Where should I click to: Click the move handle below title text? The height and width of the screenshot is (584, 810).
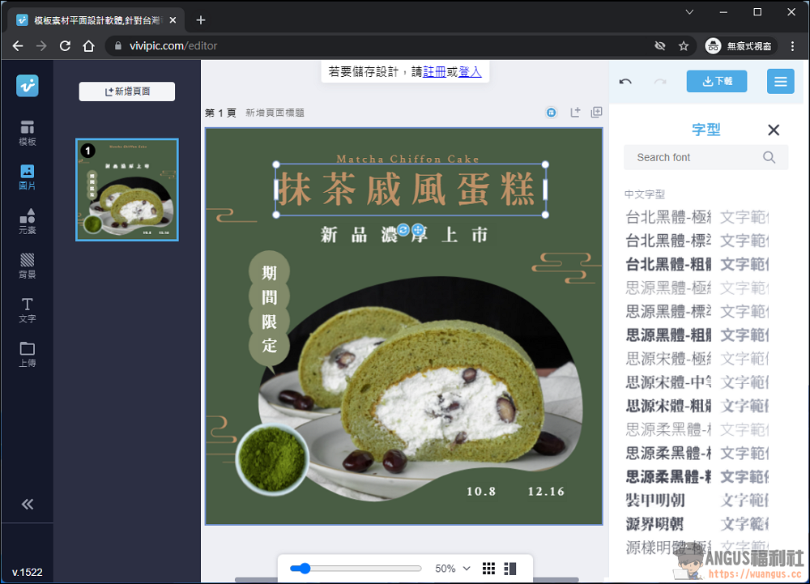click(x=418, y=230)
